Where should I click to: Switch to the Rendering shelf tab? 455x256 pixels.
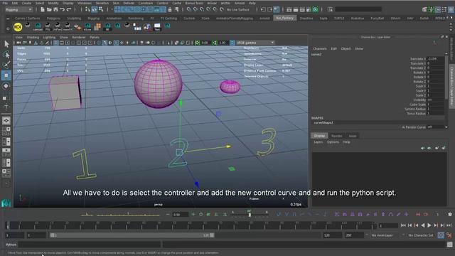pyautogui.click(x=136, y=18)
